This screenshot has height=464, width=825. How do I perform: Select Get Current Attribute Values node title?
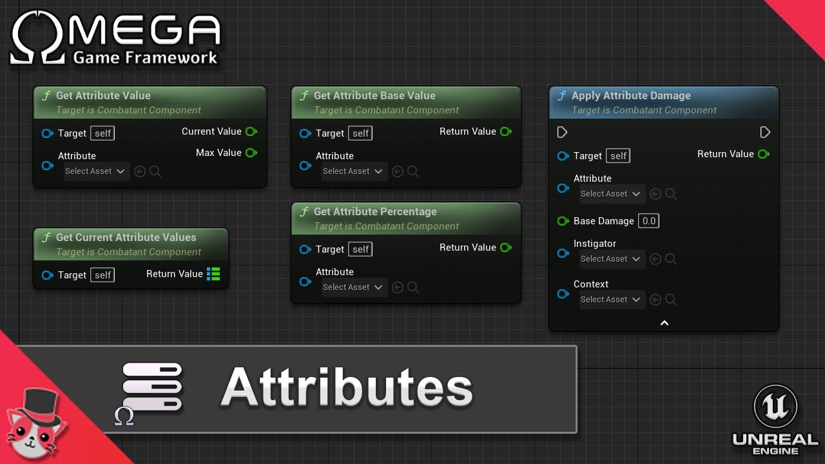click(x=126, y=237)
